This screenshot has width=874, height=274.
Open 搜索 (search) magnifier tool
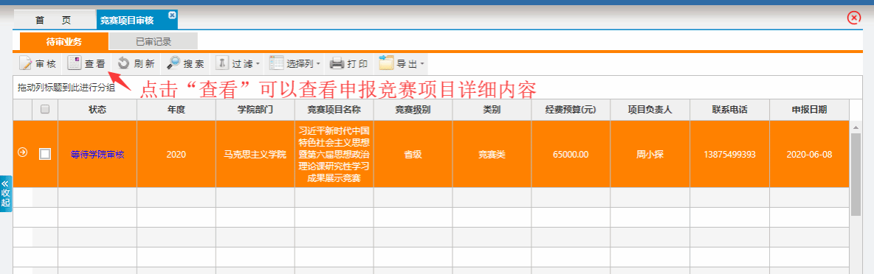[x=185, y=64]
